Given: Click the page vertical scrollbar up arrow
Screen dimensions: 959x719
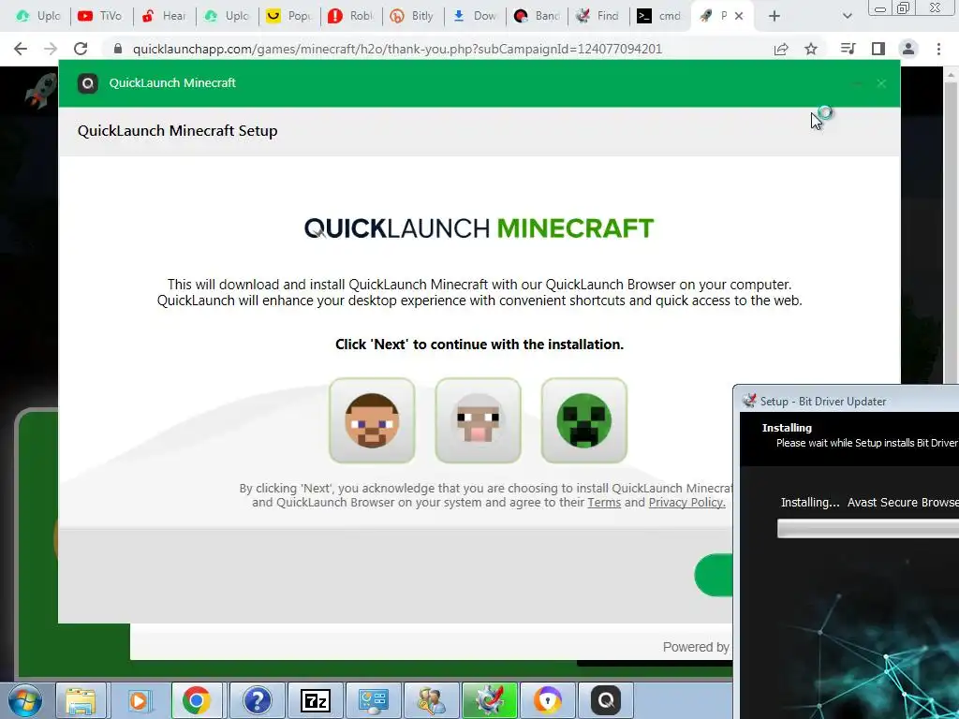Looking at the screenshot, I should [952, 75].
